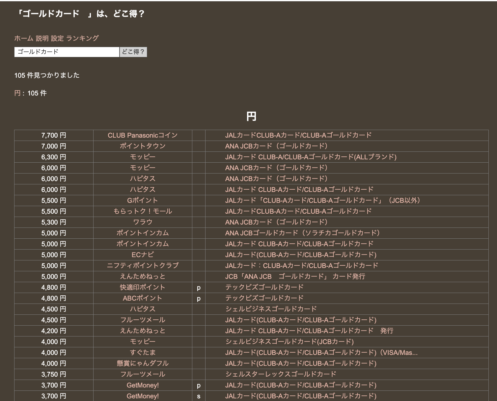497x401 pixels.
Task: Click the 懸賞にゃんダフル site link
Action: click(142, 363)
